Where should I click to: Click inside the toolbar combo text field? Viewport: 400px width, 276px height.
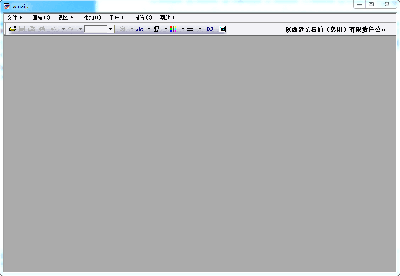pos(96,29)
